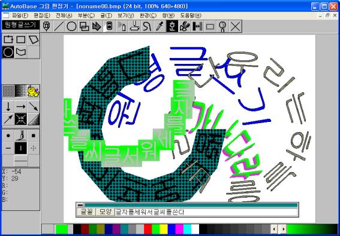Select the square brush tip option

[x=34, y=136]
